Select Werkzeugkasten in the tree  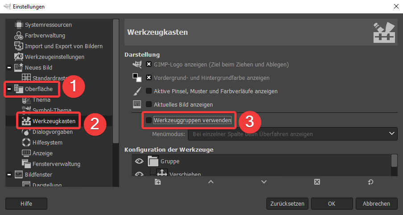pyautogui.click(x=54, y=121)
